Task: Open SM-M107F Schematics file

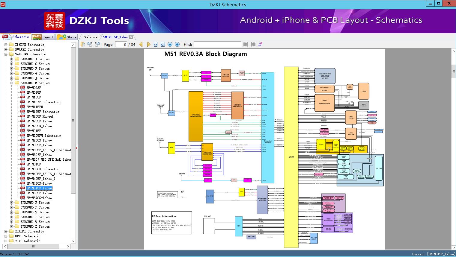Action: (43, 102)
